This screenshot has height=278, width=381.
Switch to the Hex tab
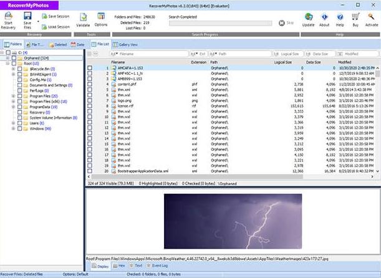pyautogui.click(x=120, y=266)
